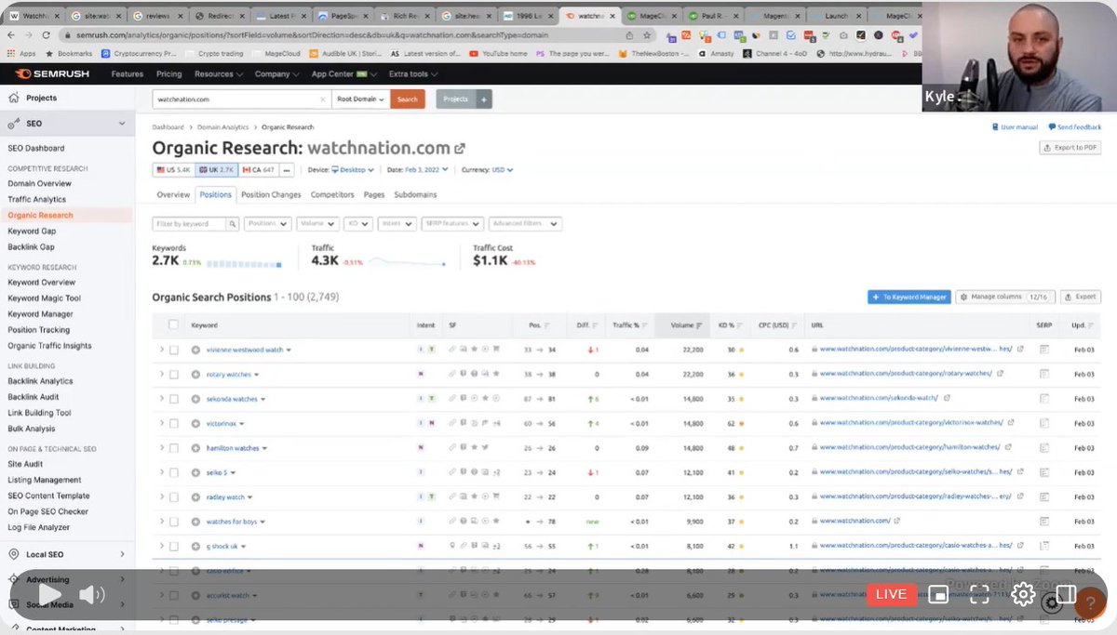
Task: Open the Positions filter dropdown
Action: click(267, 224)
